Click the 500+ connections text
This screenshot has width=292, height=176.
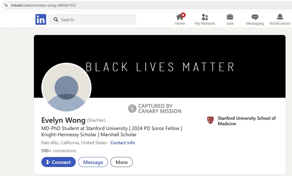point(59,150)
